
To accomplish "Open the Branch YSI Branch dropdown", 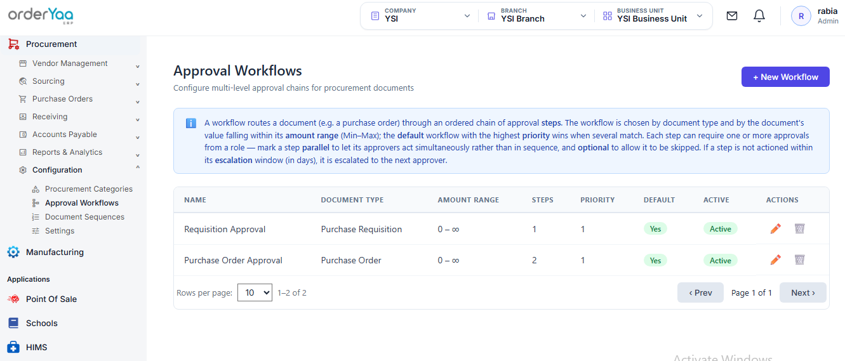I will click(536, 16).
